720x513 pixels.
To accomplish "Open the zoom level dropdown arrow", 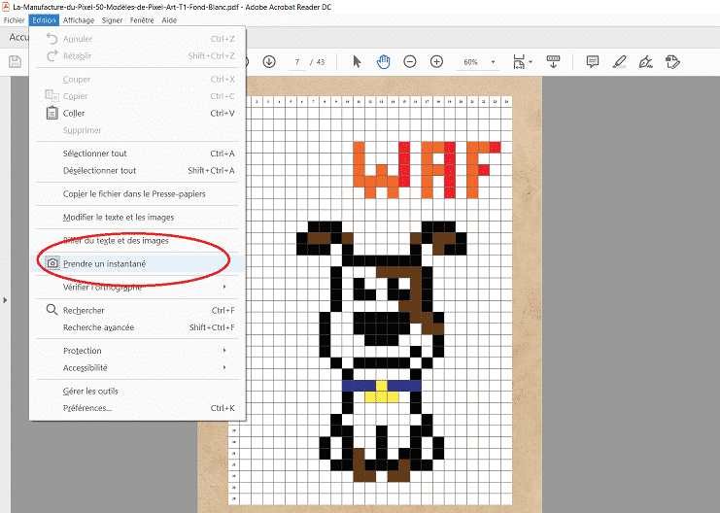I will 494,62.
